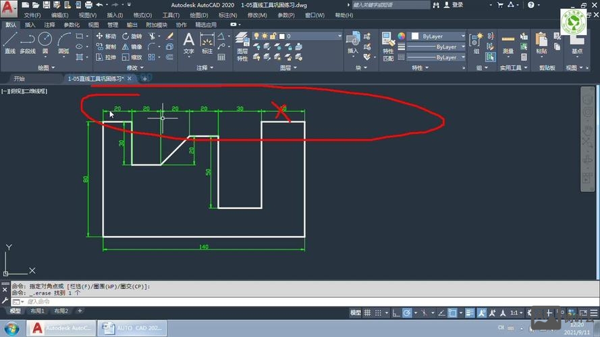Open the Layer Properties (图层特性) manager
600x337 pixels.
coord(242,47)
